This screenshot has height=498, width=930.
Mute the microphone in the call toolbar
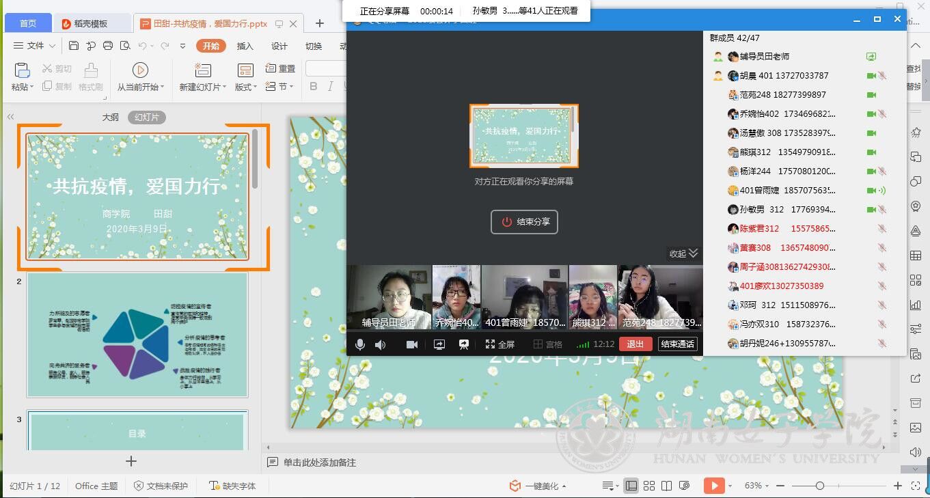(359, 344)
